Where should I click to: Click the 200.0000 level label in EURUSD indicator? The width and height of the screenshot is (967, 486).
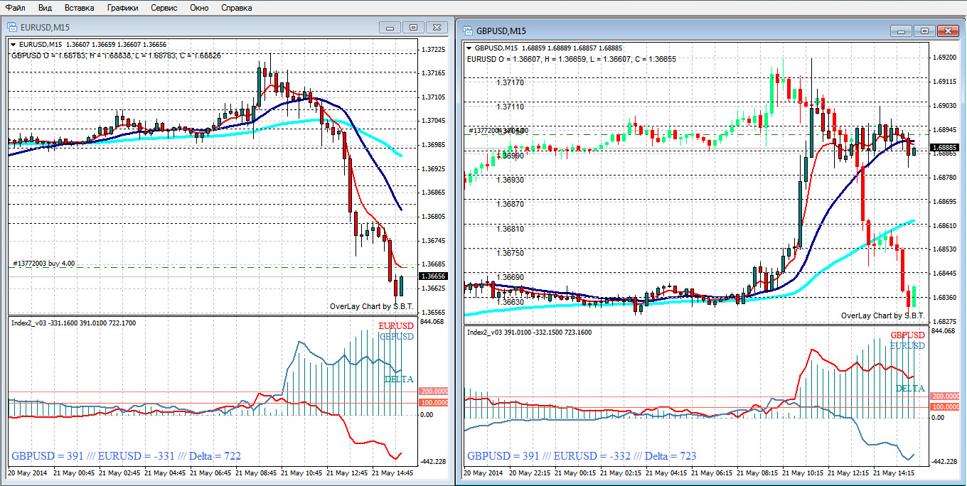coord(434,391)
